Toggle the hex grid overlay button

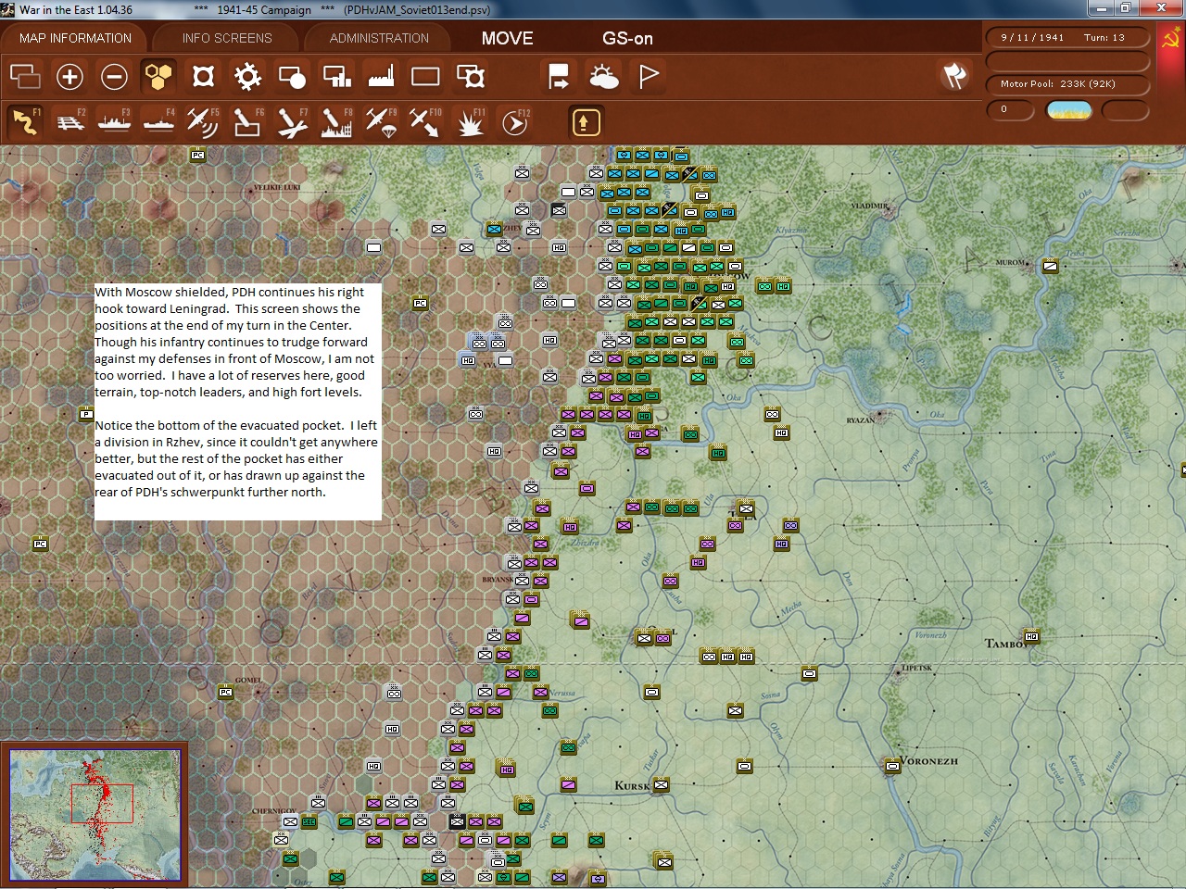click(x=158, y=76)
